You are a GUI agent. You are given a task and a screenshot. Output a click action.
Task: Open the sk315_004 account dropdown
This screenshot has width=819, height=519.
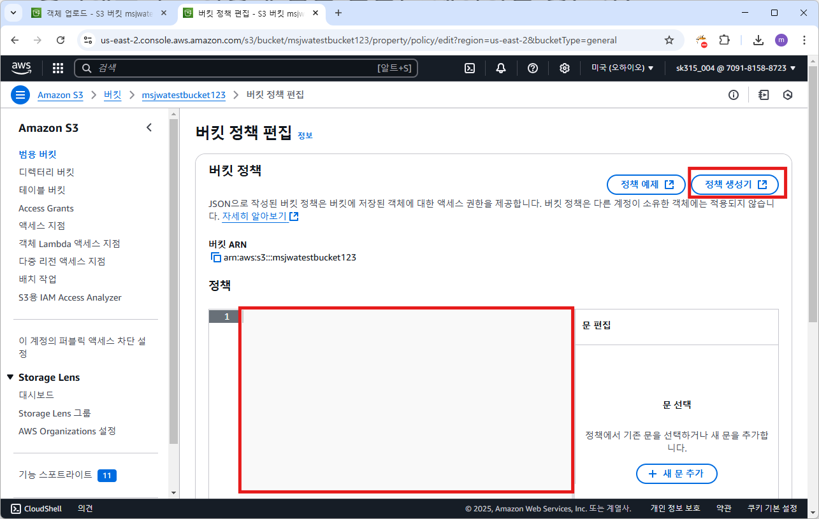point(736,68)
